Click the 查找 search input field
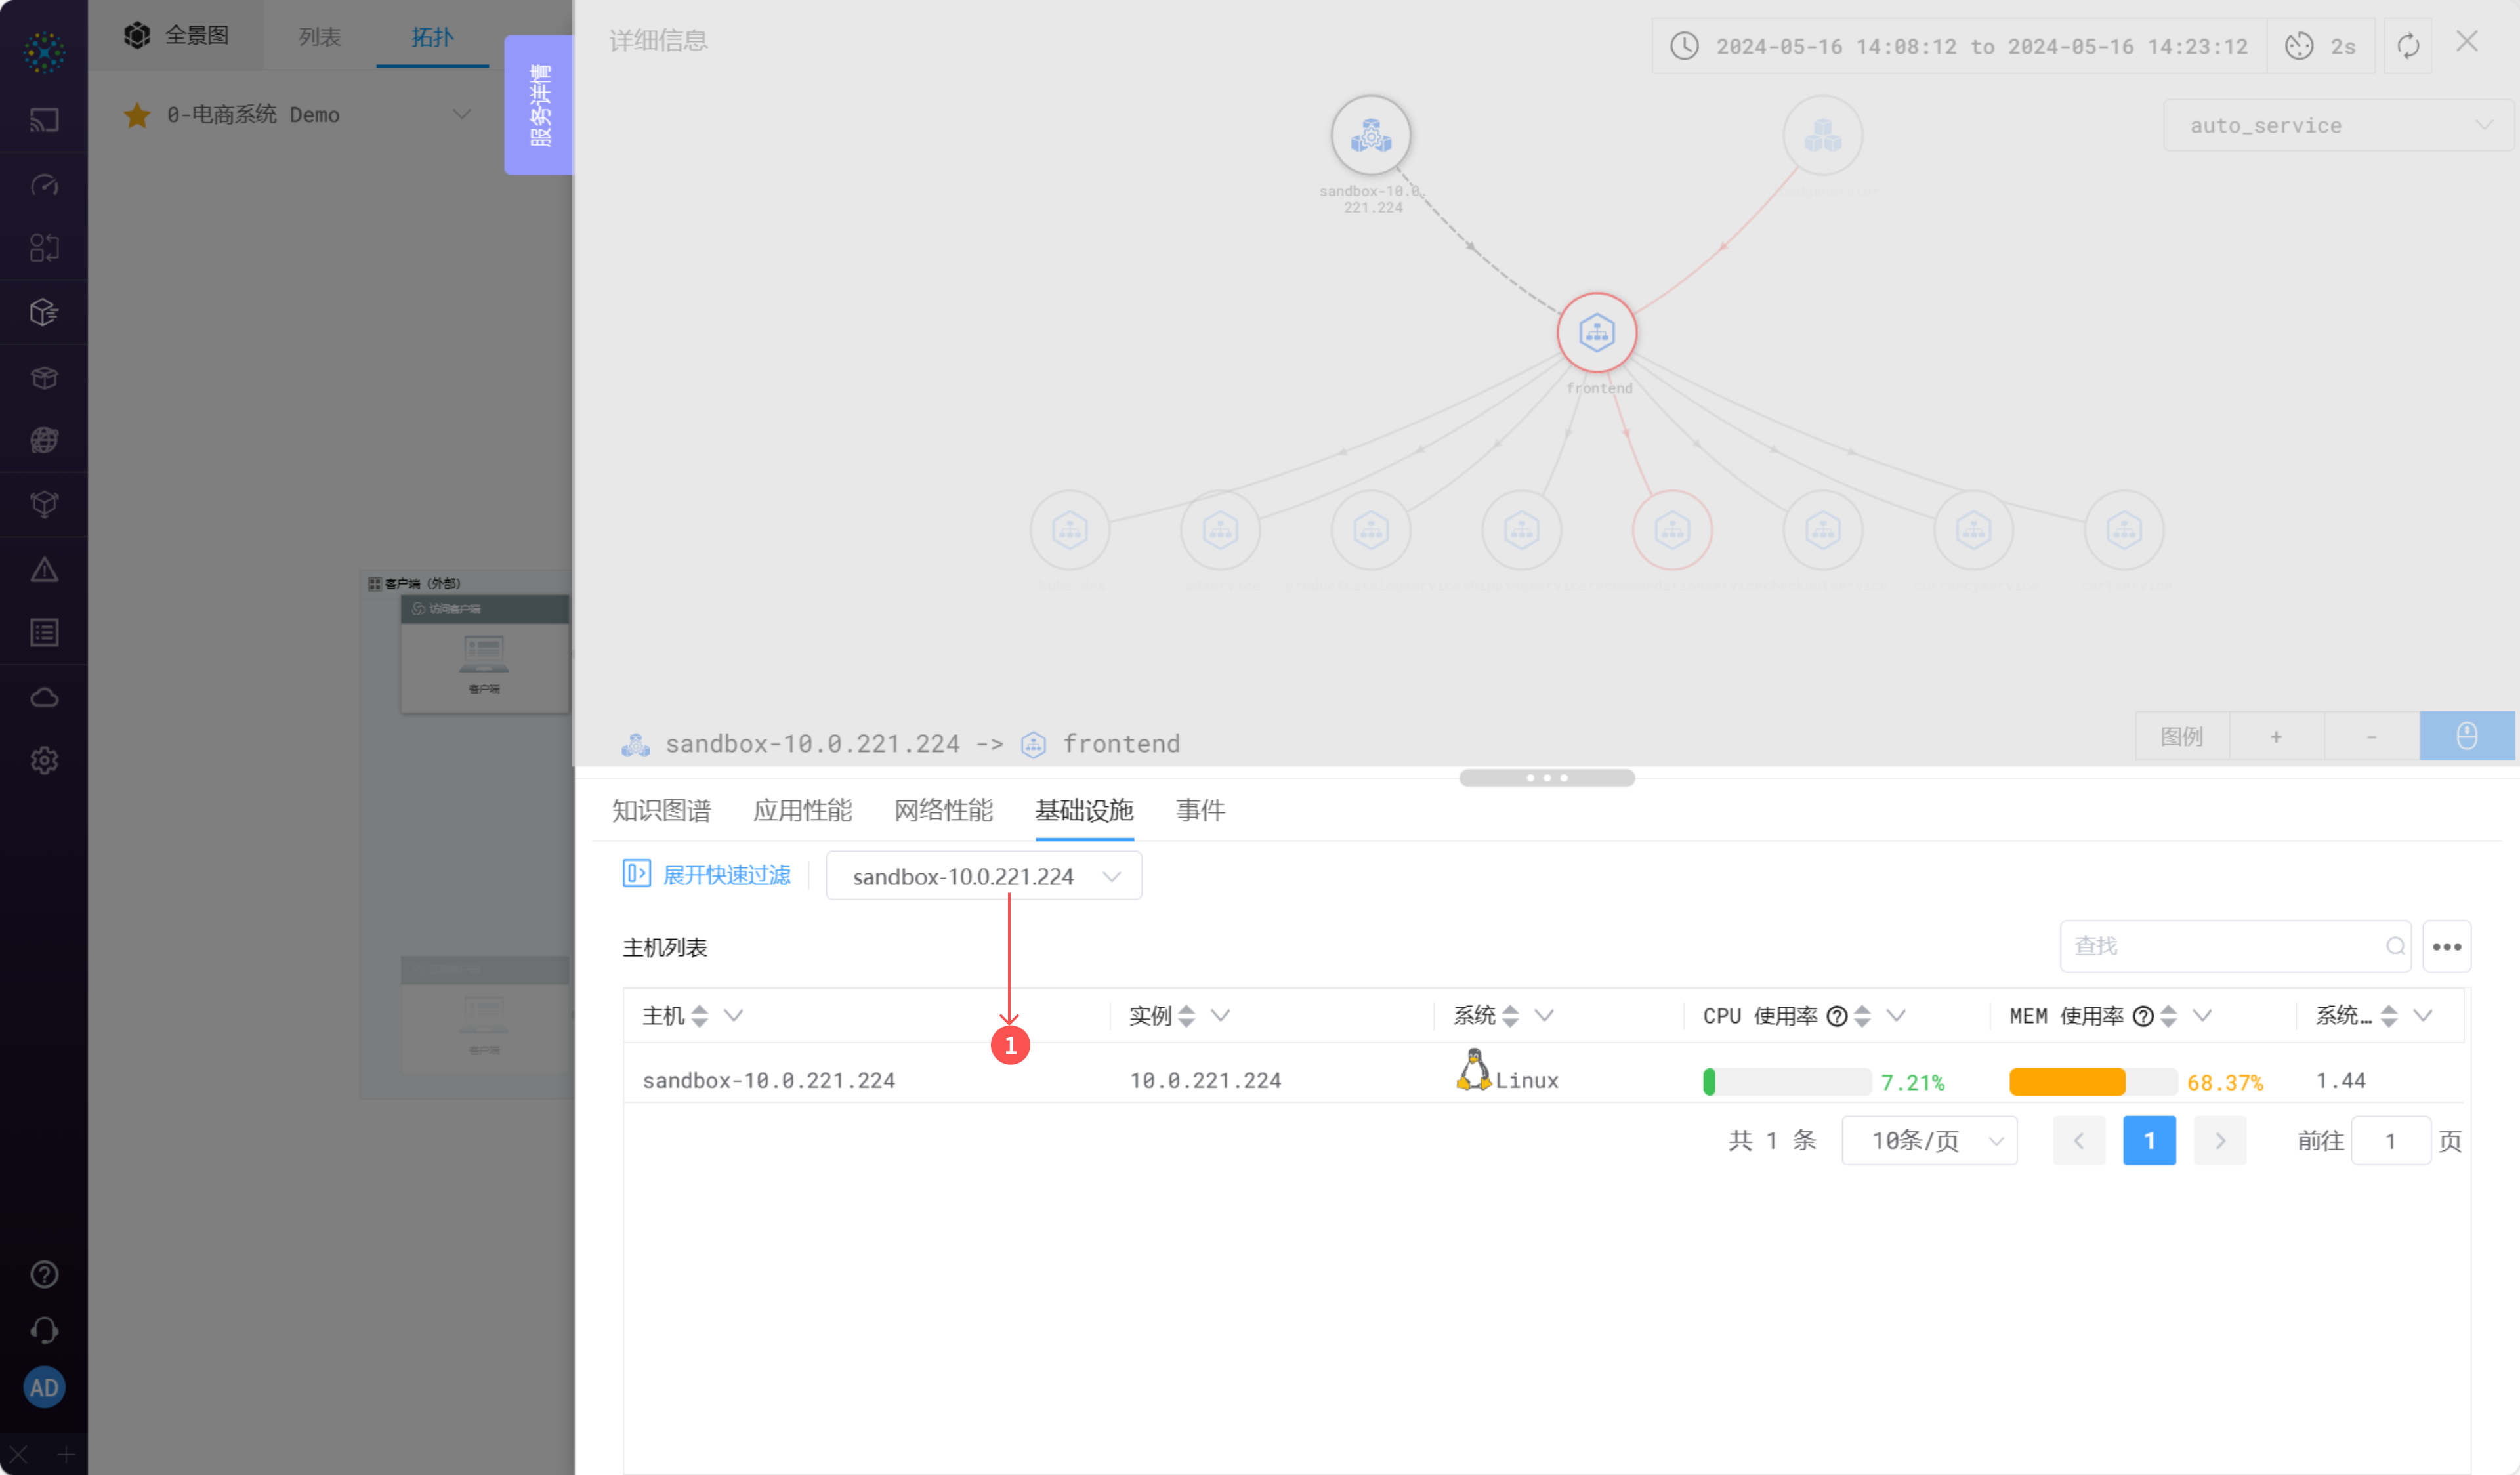Image resolution: width=2520 pixels, height=1475 pixels. [x=2220, y=946]
